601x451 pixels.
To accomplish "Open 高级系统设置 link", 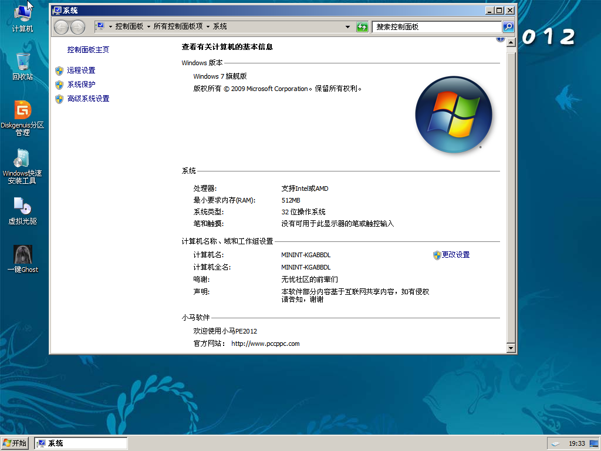I will coord(88,99).
